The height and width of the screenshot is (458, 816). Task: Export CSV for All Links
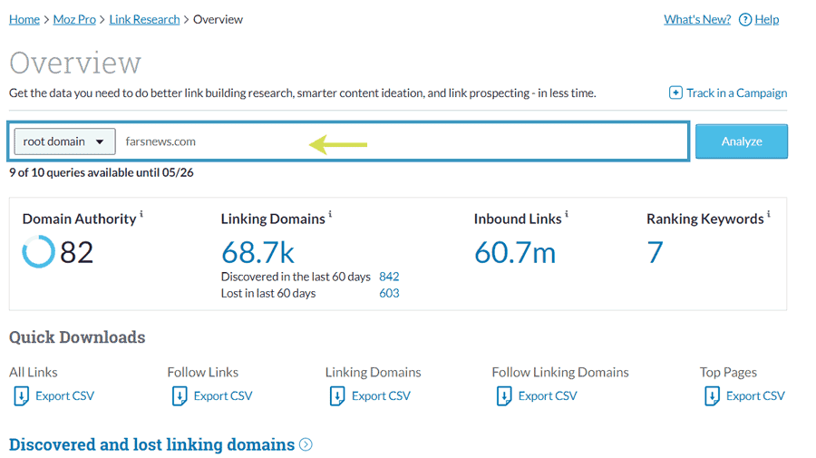click(65, 396)
